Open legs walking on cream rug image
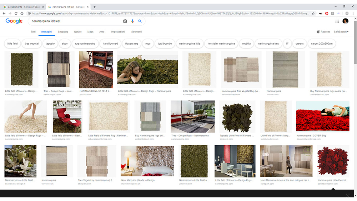357x201 pixels. (x=26, y=116)
